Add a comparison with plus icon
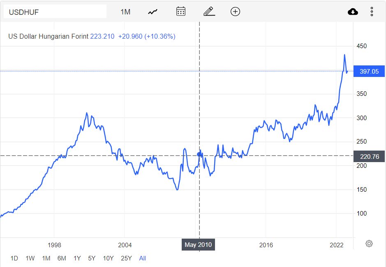This screenshot has height=267, width=386. tap(235, 12)
